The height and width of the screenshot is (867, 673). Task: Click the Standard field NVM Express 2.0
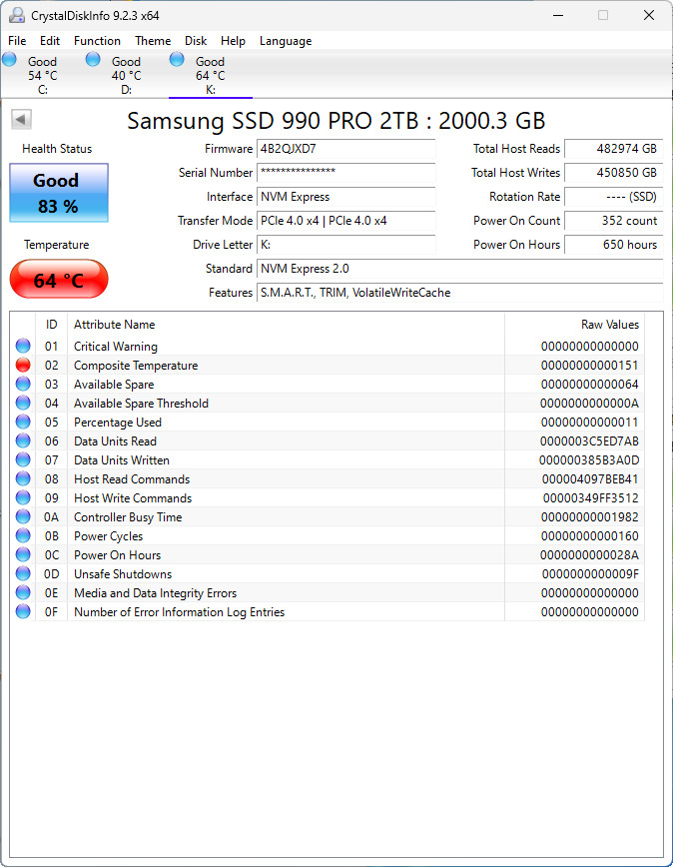(x=459, y=269)
